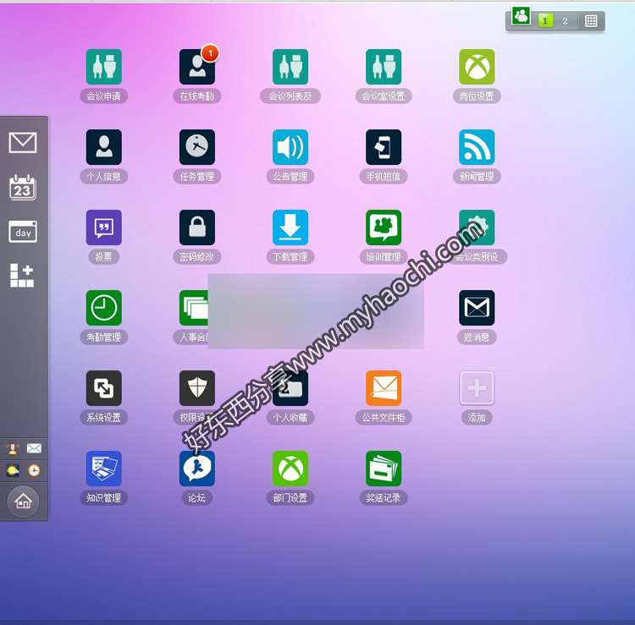Open the 部门设置 green icon
The width and height of the screenshot is (635, 625).
(290, 468)
